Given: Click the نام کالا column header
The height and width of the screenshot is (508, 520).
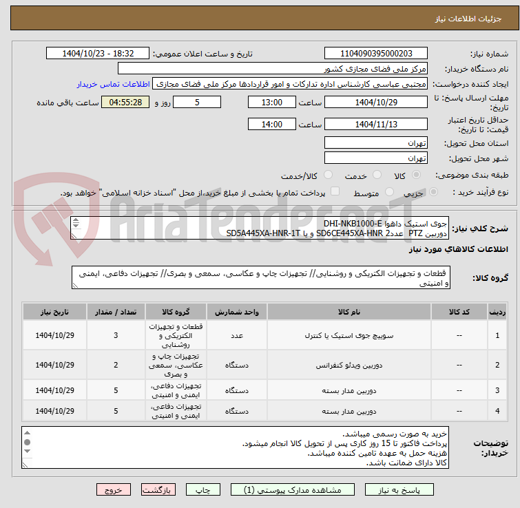Looking at the screenshot, I should (349, 312).
